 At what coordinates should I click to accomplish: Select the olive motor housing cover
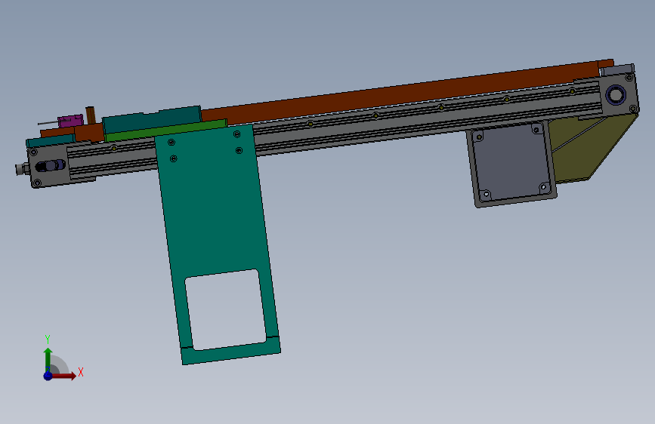tap(590, 148)
